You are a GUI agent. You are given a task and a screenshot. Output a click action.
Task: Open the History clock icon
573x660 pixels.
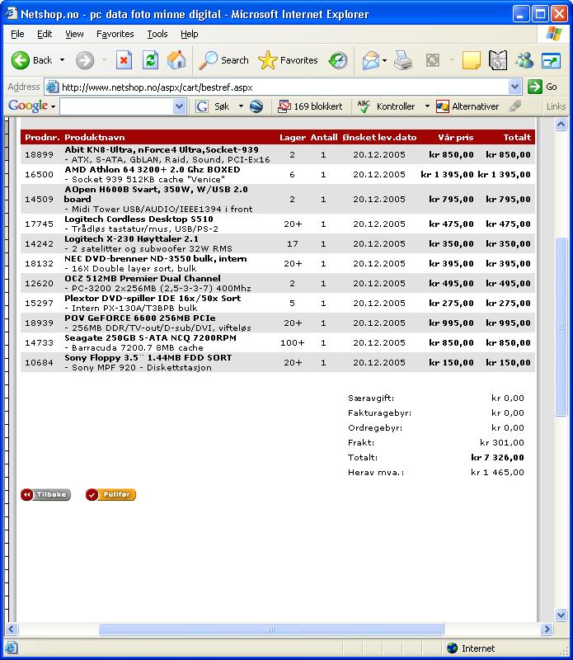point(338,60)
